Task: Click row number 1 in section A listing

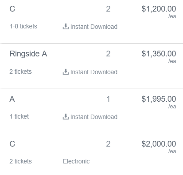Action: pos(108,99)
